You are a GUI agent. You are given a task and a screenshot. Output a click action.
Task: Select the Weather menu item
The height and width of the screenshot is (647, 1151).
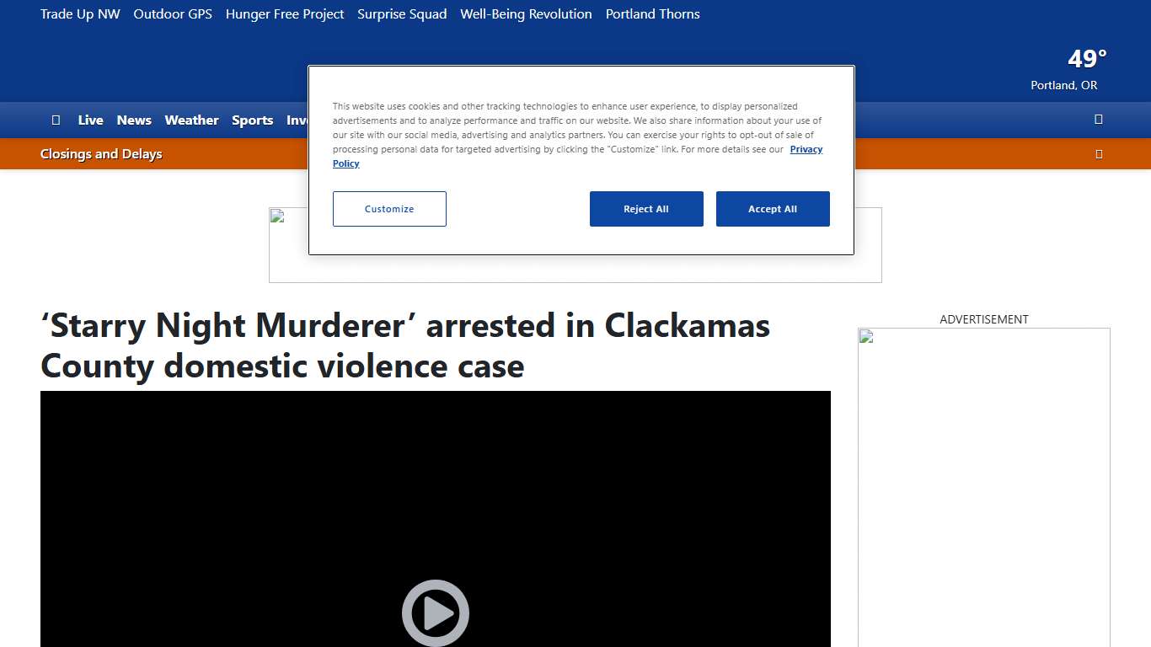pyautogui.click(x=191, y=120)
